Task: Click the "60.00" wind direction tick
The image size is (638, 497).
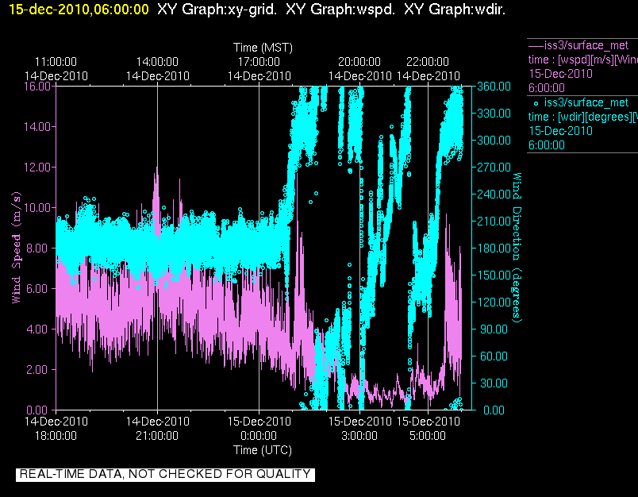Action: (494, 356)
